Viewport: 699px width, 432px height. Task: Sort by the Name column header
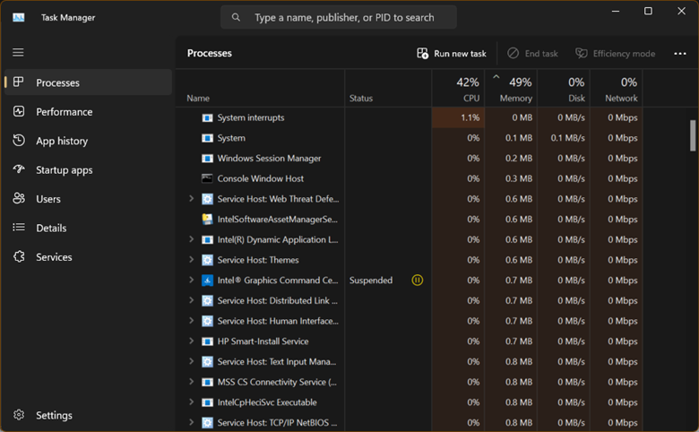coord(261,88)
